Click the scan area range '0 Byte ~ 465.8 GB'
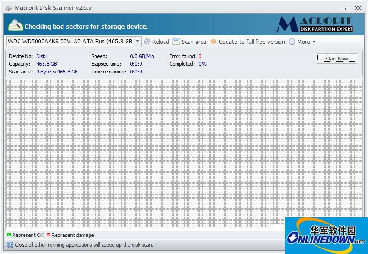The image size is (368, 254). [57, 72]
